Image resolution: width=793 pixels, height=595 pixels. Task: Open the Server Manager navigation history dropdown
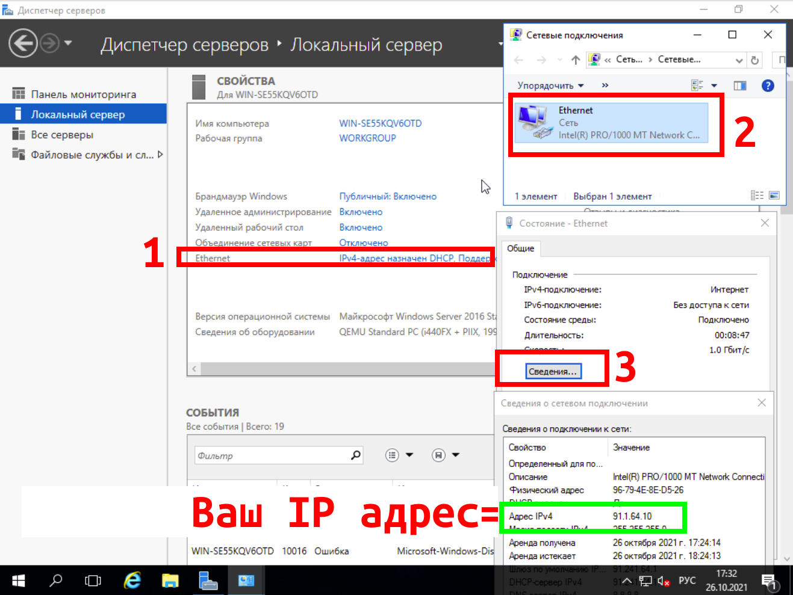68,43
